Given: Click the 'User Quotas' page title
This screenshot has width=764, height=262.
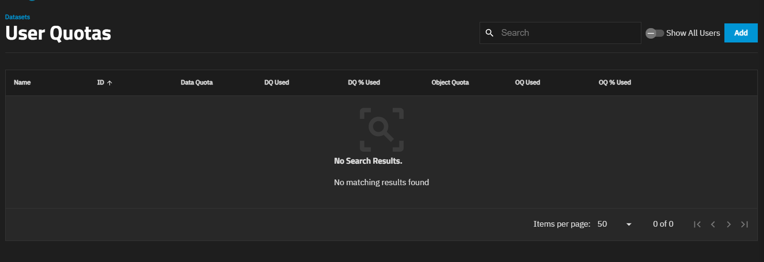Looking at the screenshot, I should coord(58,33).
